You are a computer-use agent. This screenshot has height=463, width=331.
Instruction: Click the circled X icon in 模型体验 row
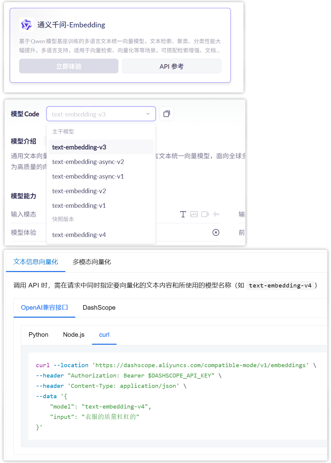click(x=216, y=232)
